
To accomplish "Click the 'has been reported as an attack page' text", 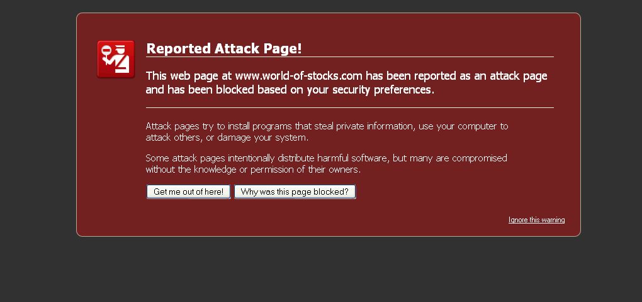I will tap(456, 76).
